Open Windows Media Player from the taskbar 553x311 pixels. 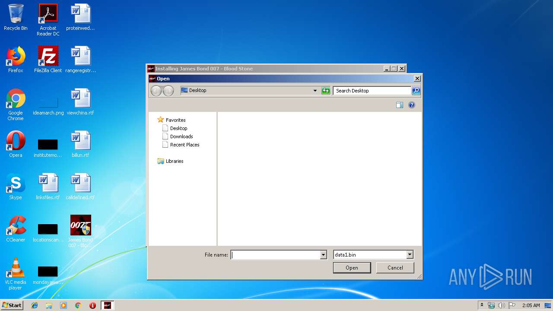pos(64,305)
